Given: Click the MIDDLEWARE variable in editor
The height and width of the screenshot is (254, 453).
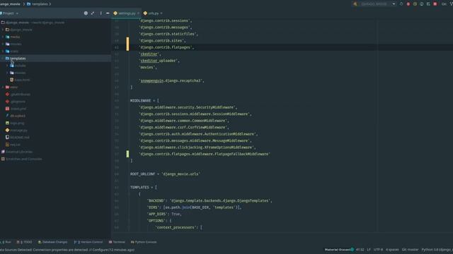Looking at the screenshot, I should click(141, 100).
